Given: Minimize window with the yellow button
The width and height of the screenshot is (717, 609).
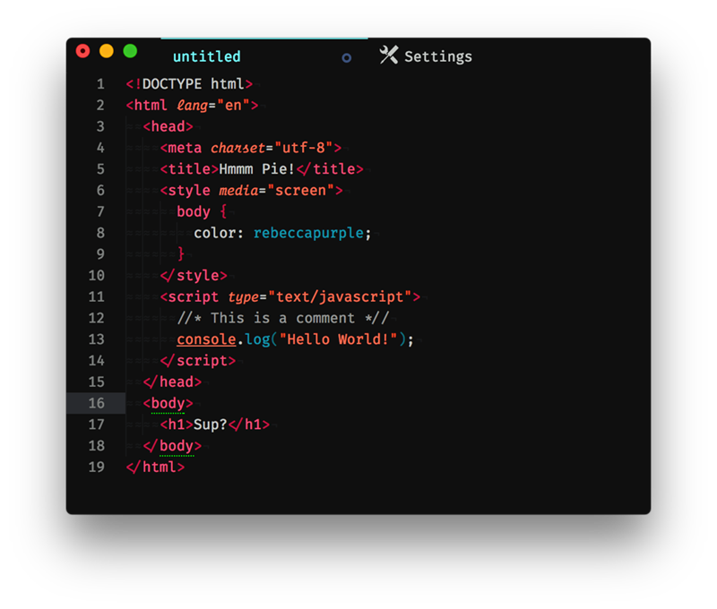Looking at the screenshot, I should click(107, 51).
